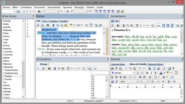The height and width of the screenshot is (104, 185).
Task: Follow the Deu 28:48 cross-reference link
Action: point(132,37)
